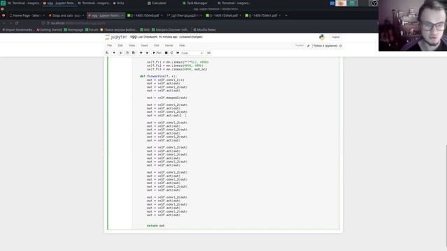The width and height of the screenshot is (447, 251).
Task: Click the save and checkpoint icon
Action: point(107,53)
